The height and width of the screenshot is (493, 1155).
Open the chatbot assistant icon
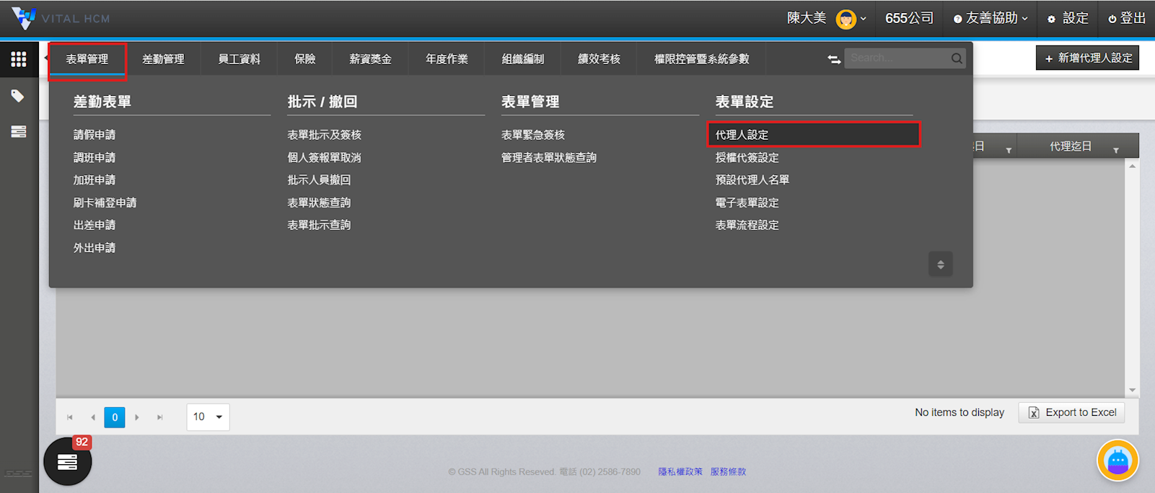click(x=1117, y=460)
